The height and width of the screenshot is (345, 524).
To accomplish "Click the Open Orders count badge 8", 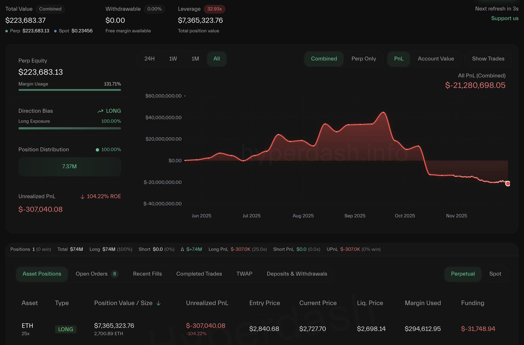I will coord(114,274).
